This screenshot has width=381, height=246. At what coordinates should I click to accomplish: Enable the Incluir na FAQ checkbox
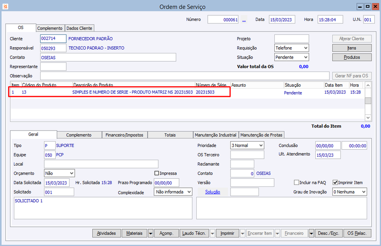(x=296, y=183)
